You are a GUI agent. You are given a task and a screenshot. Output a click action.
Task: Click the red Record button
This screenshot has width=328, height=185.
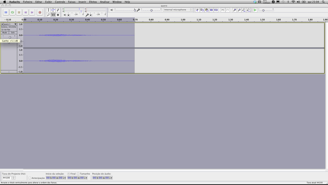40,12
